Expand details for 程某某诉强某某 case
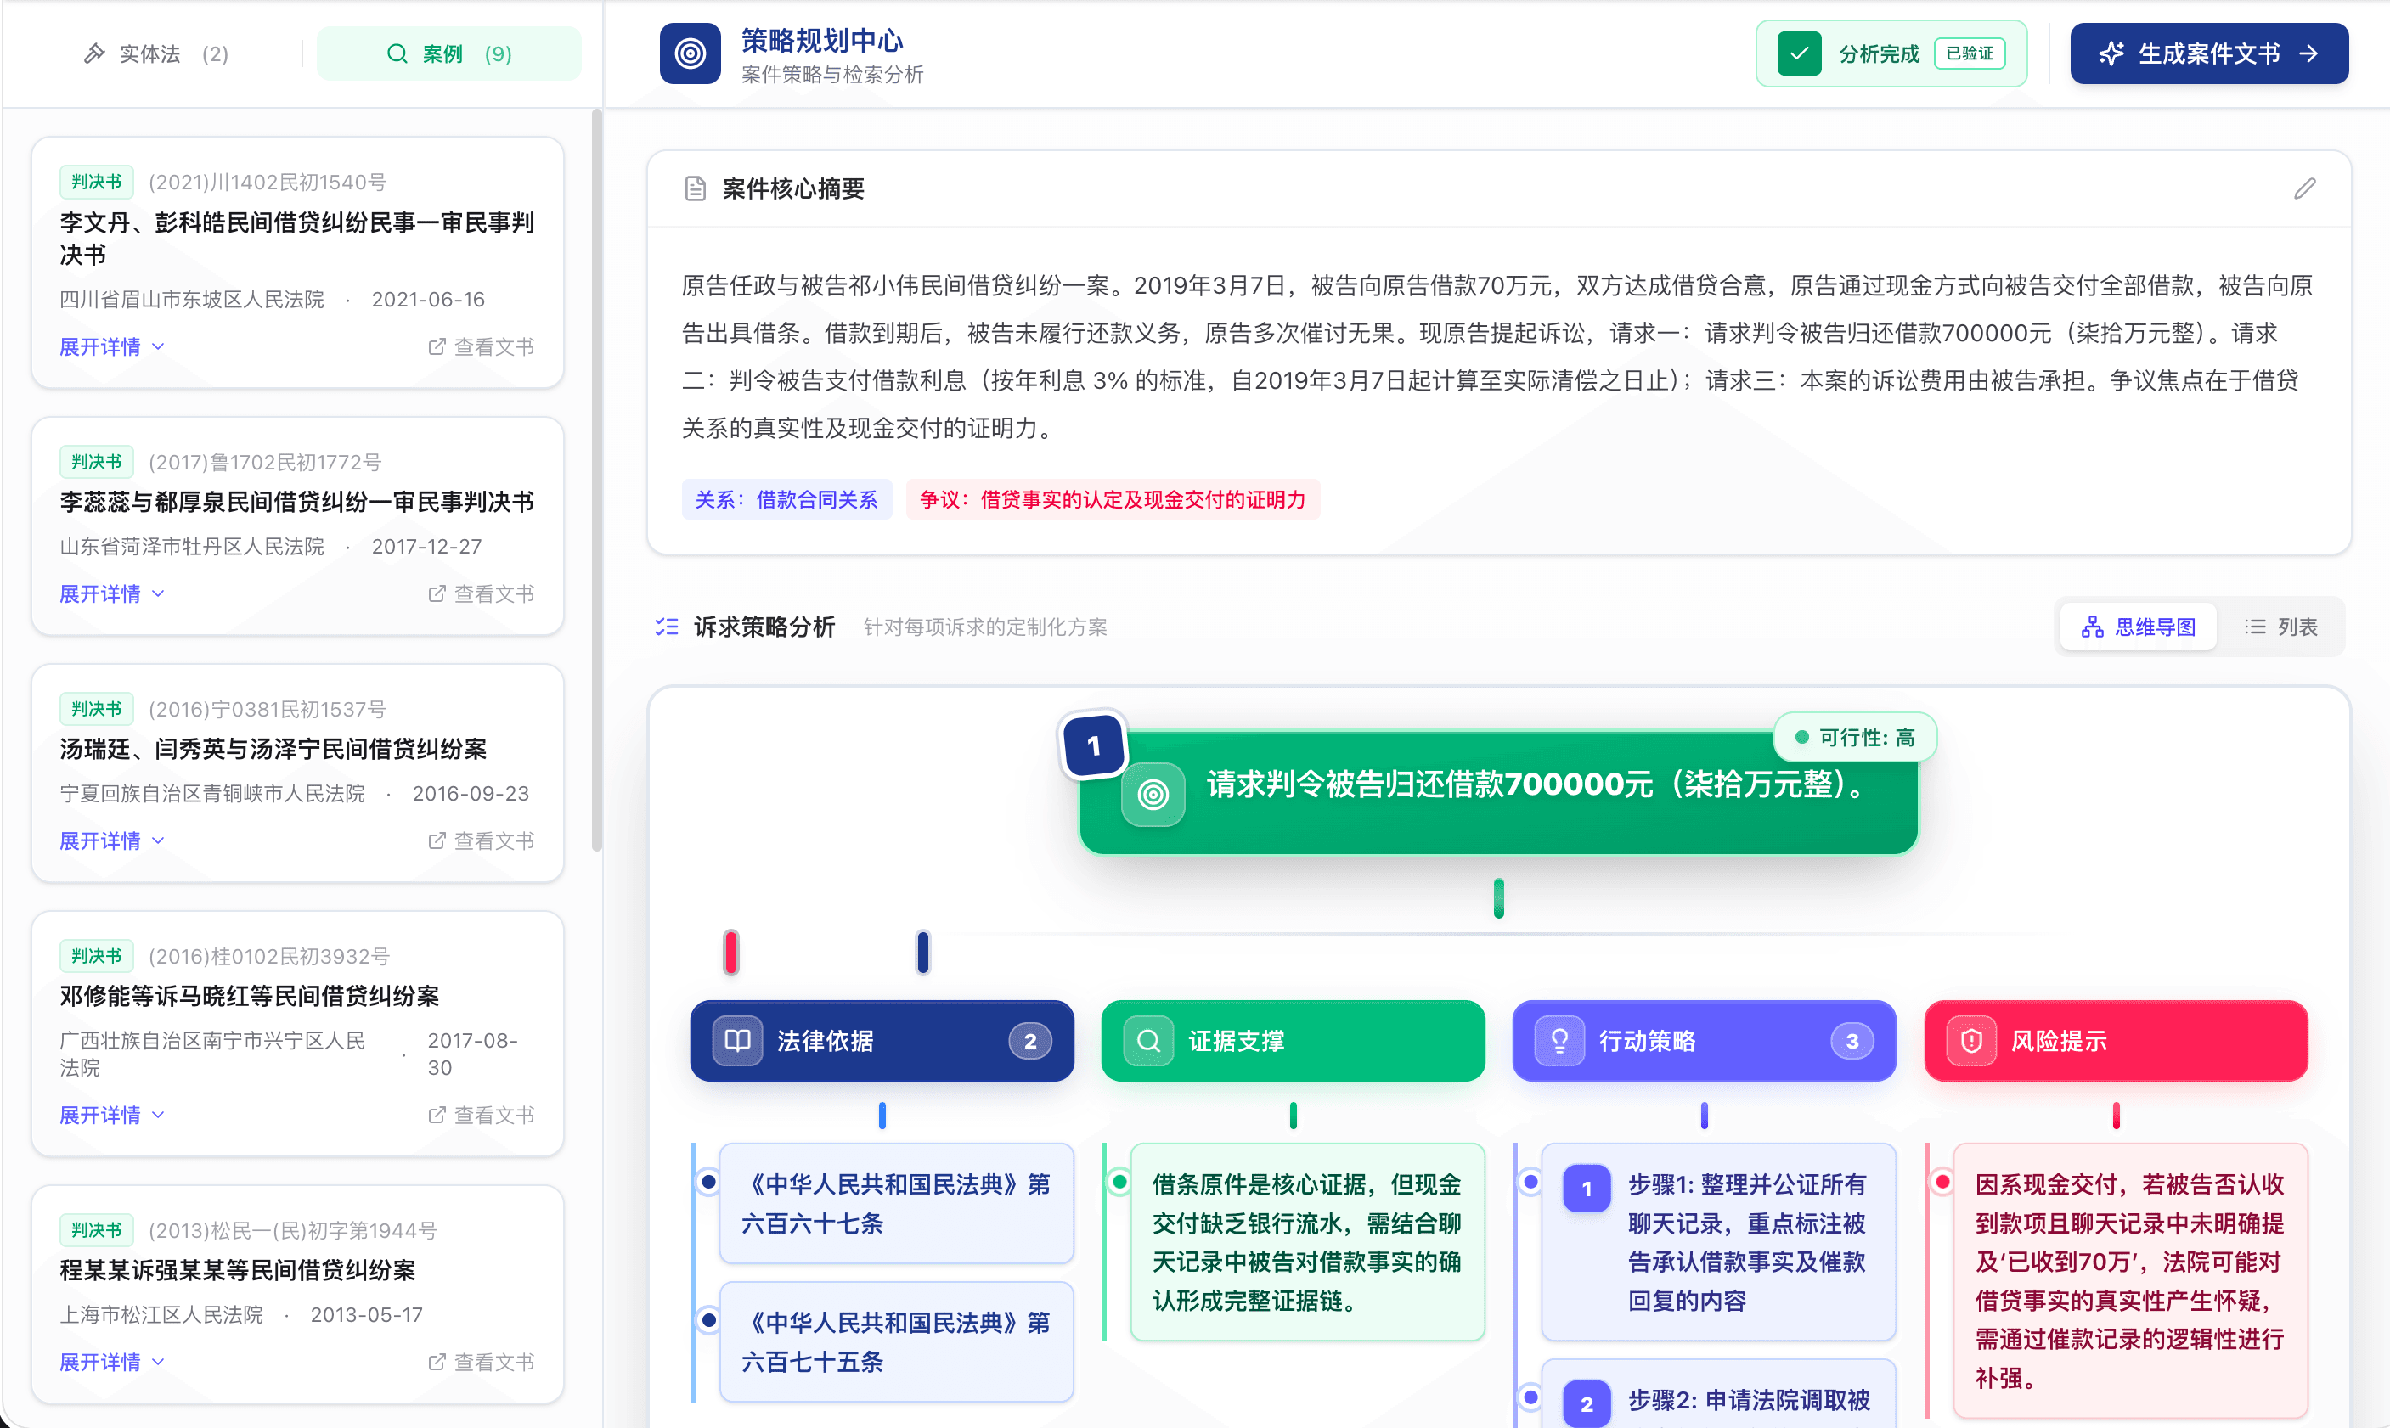Screen dimensions: 2390x1428 pos(111,1363)
